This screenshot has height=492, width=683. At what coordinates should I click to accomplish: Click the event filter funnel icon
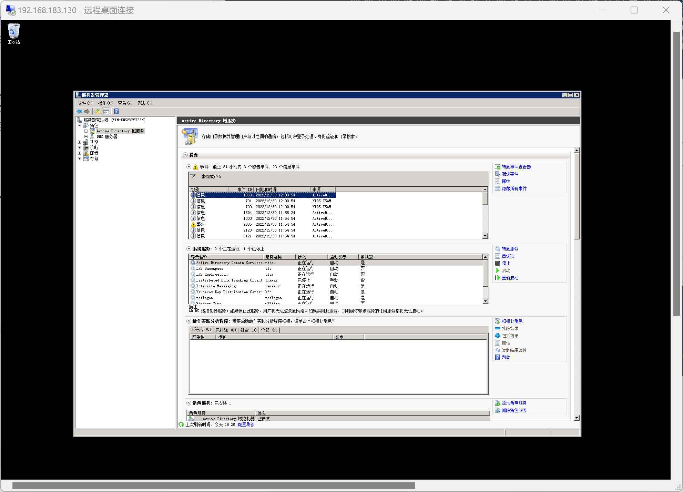click(193, 176)
